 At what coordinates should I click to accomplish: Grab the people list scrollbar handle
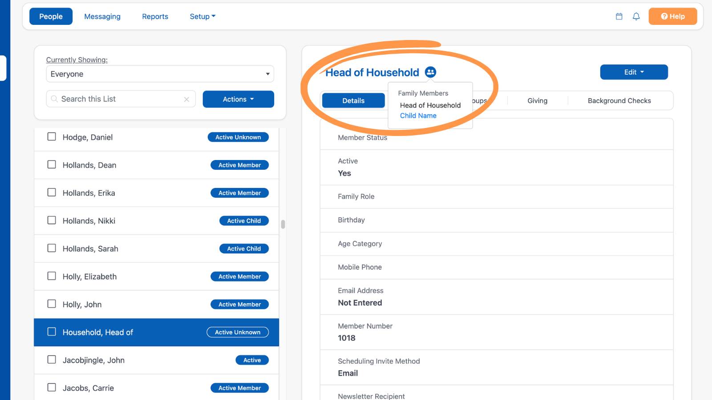click(x=283, y=224)
